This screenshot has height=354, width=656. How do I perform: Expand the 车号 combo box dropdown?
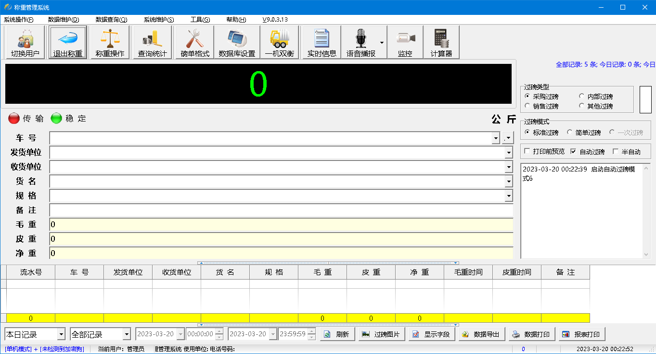496,138
